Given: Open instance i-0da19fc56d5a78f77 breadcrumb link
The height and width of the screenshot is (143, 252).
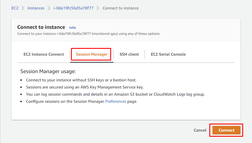Looking at the screenshot, I should (73, 8).
